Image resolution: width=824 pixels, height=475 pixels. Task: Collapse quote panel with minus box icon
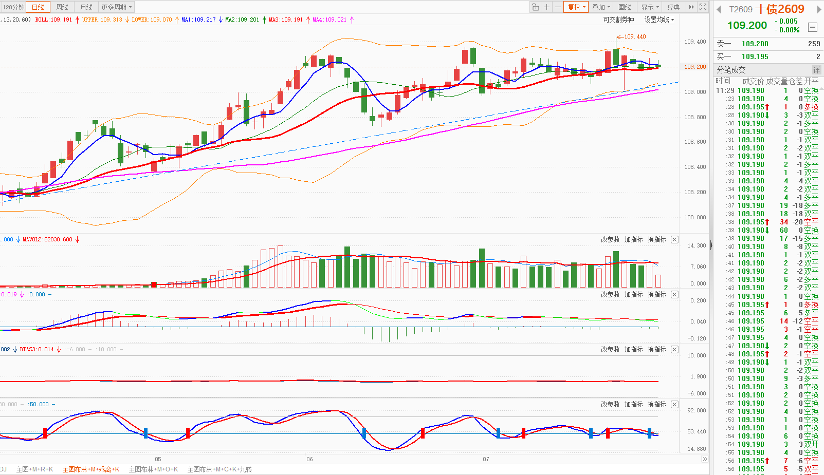tap(813, 27)
